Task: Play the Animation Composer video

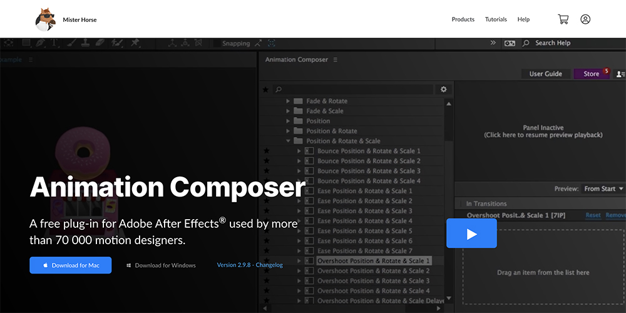Action: [x=471, y=233]
